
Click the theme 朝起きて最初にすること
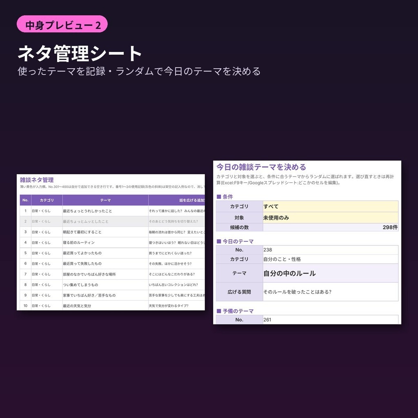click(x=82, y=232)
